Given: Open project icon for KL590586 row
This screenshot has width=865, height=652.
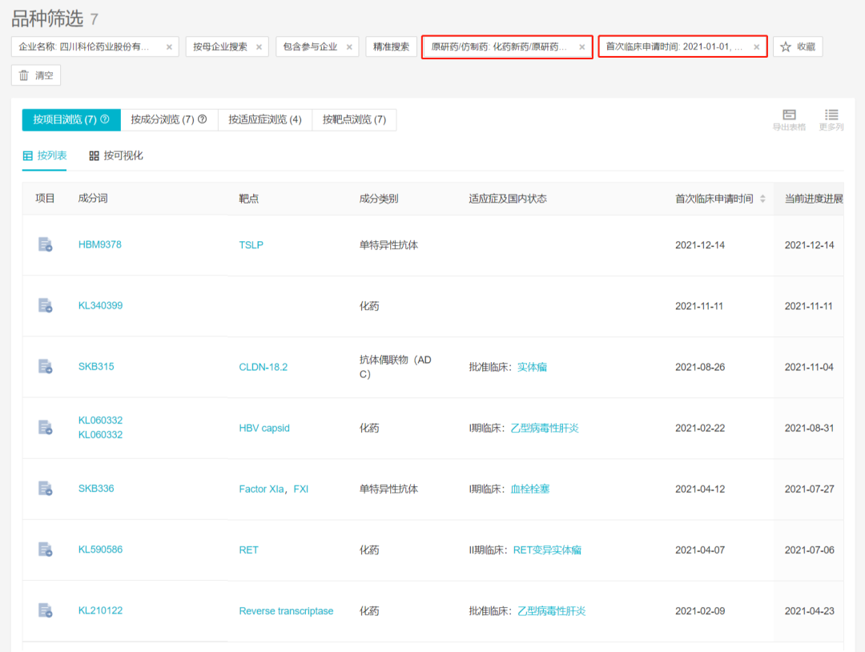Looking at the screenshot, I should [x=46, y=549].
